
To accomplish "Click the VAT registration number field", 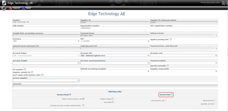I will pos(184,28).
